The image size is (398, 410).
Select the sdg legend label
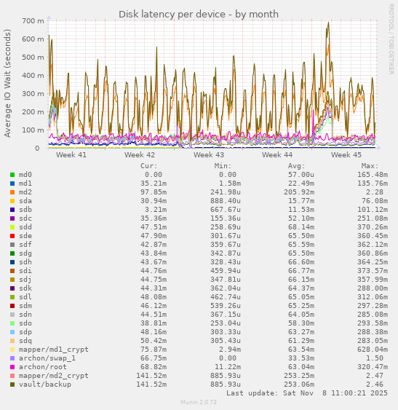click(25, 253)
